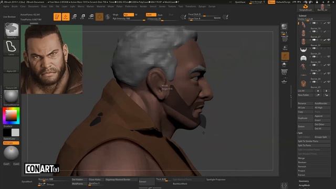This screenshot has width=336, height=189.
Task: Select the beard subtool Barret_29
Action: [x=303, y=50]
